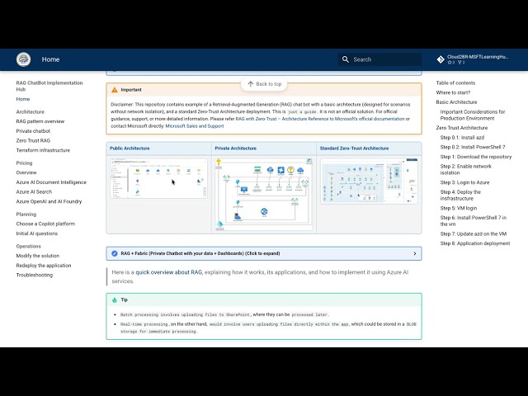
Task: Jump to Basic Architecture section
Action: tap(456, 102)
